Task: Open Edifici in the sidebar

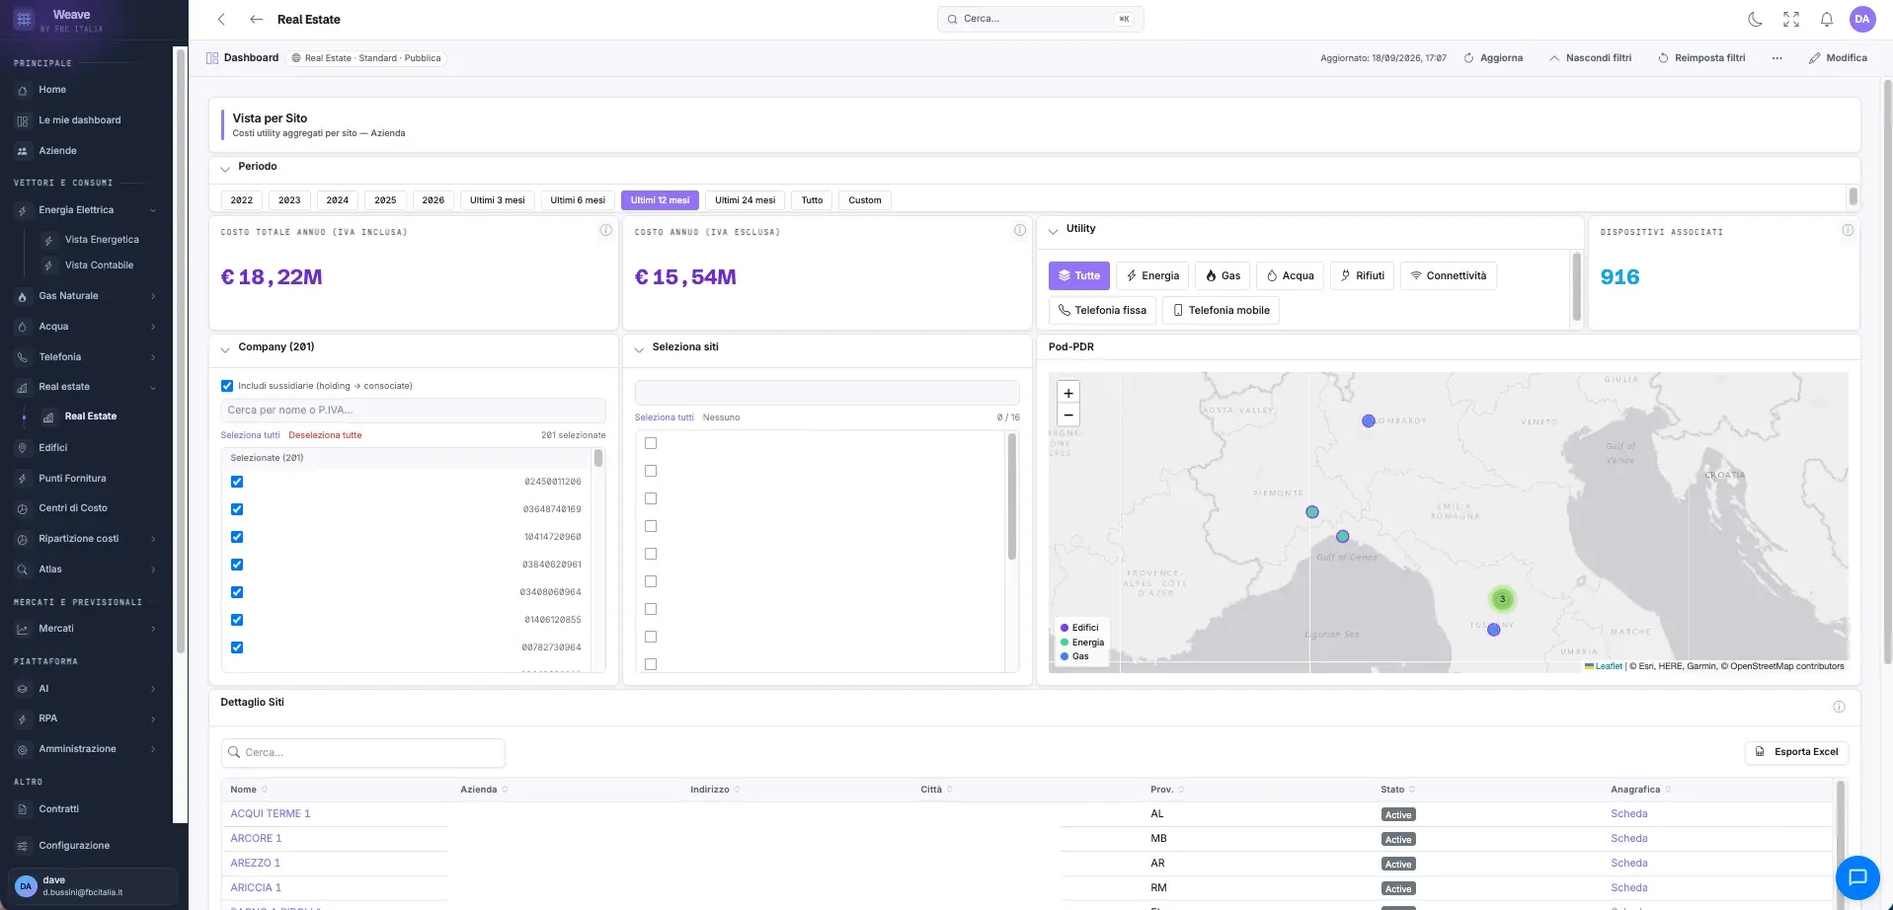Action: click(53, 448)
